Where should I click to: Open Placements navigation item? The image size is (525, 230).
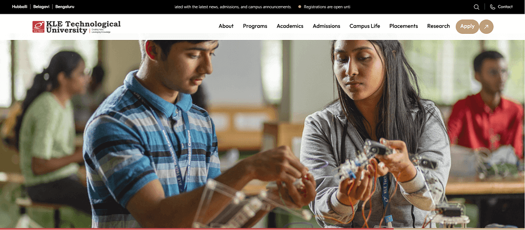403,26
